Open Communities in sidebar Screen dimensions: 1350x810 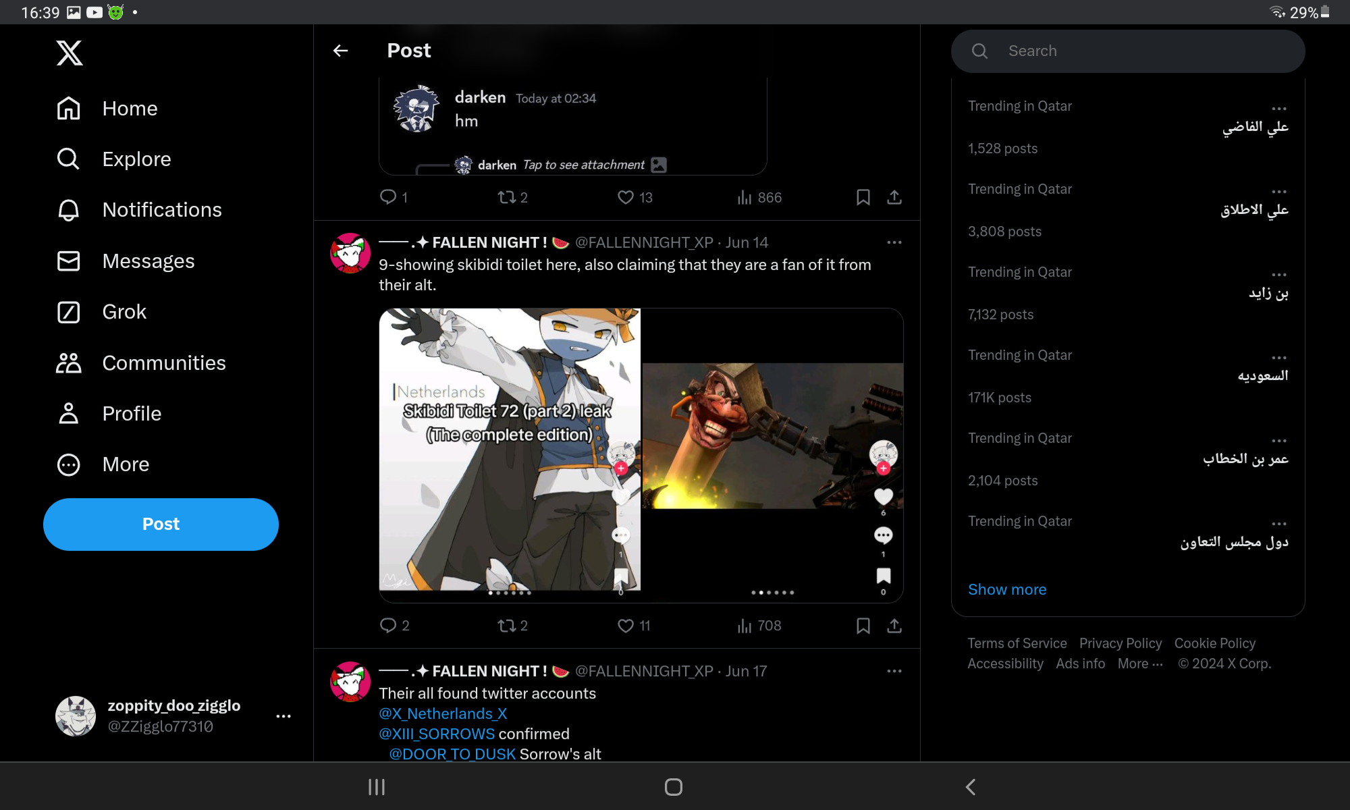[x=141, y=363]
